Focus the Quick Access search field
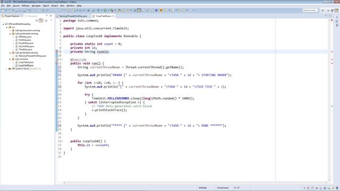 point(310,10)
